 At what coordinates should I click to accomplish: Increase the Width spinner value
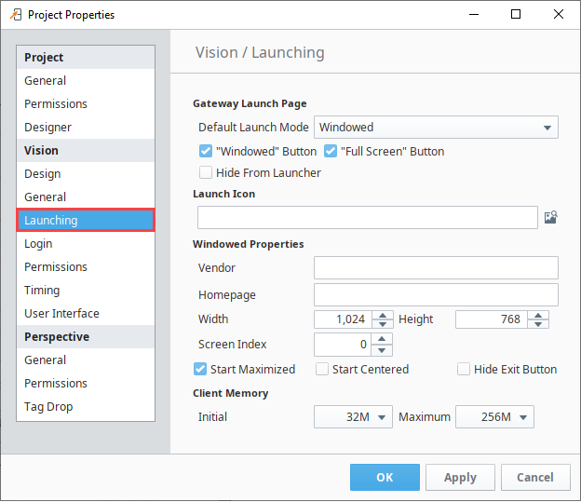pyautogui.click(x=383, y=315)
